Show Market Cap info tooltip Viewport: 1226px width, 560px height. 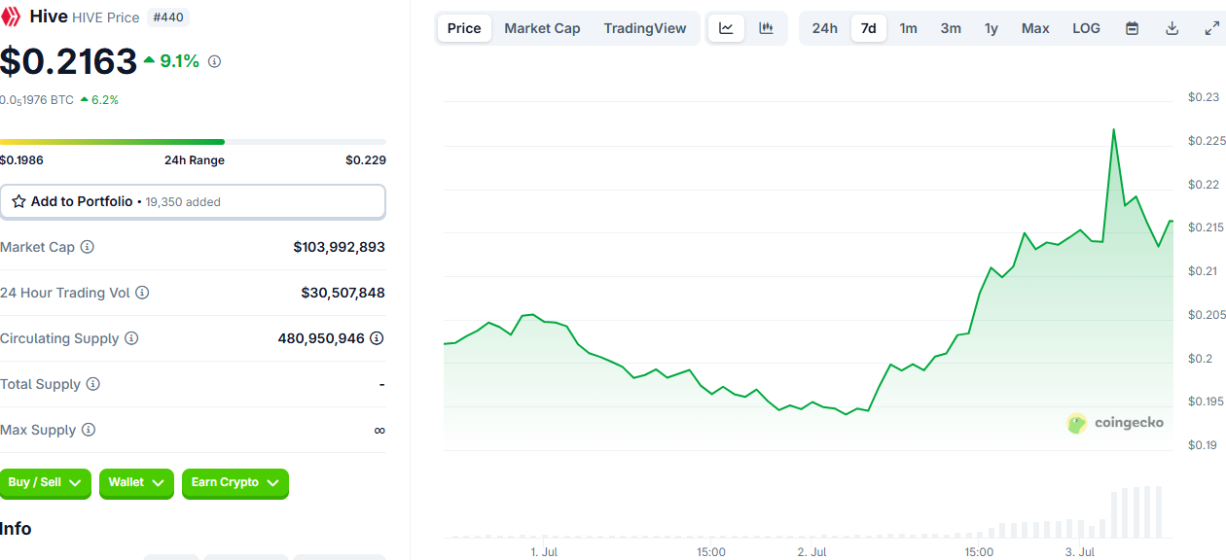click(88, 247)
